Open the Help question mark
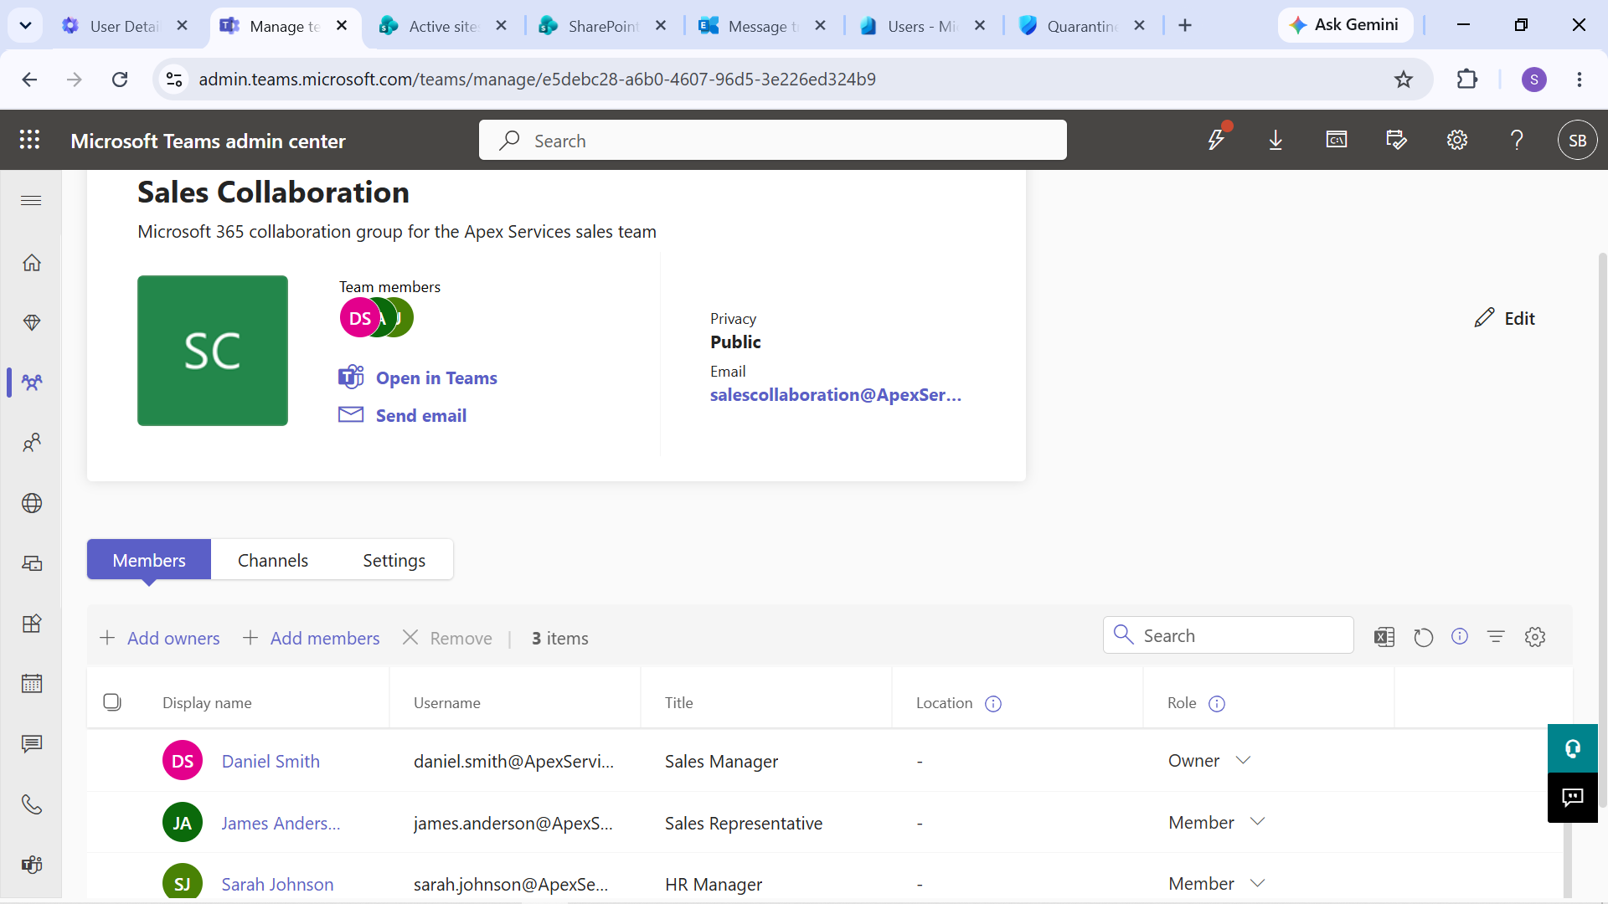 [1517, 140]
